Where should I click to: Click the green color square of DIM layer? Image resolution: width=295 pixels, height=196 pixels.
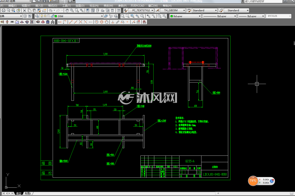coord(56,16)
